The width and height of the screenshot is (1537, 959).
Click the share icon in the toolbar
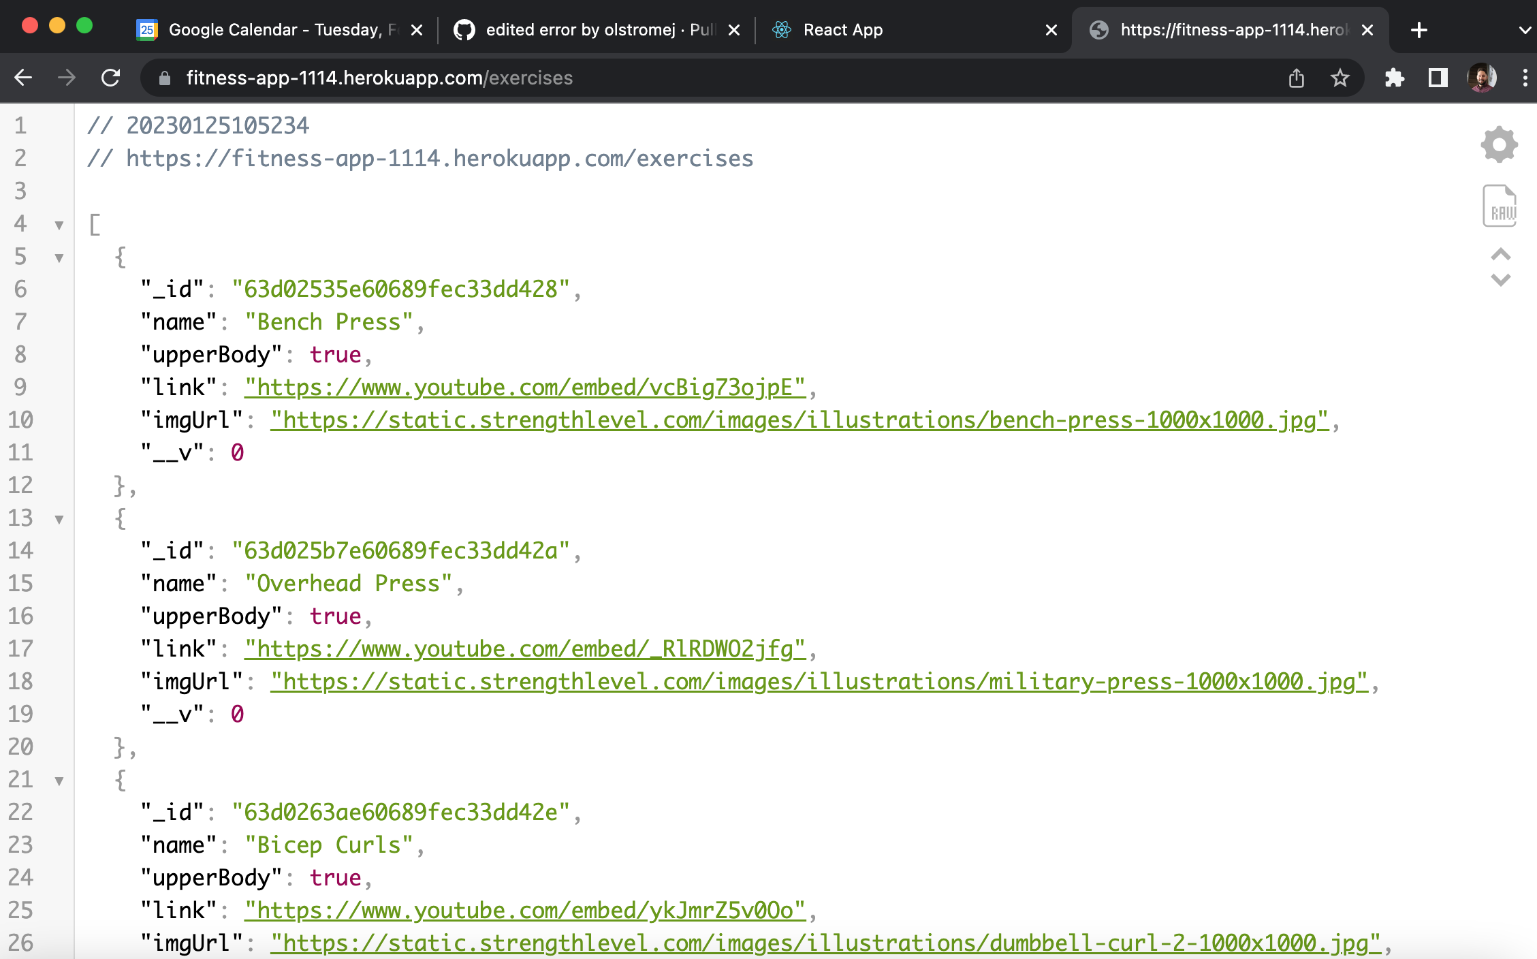1297,78
